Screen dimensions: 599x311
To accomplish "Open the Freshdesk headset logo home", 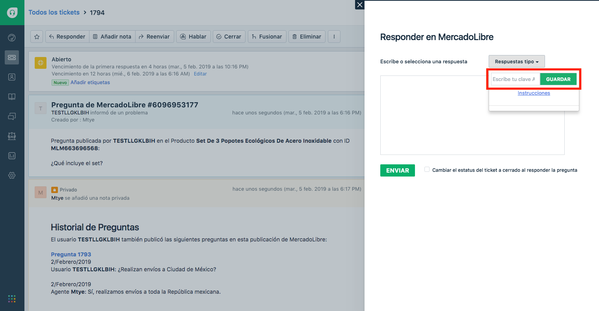I will point(12,13).
